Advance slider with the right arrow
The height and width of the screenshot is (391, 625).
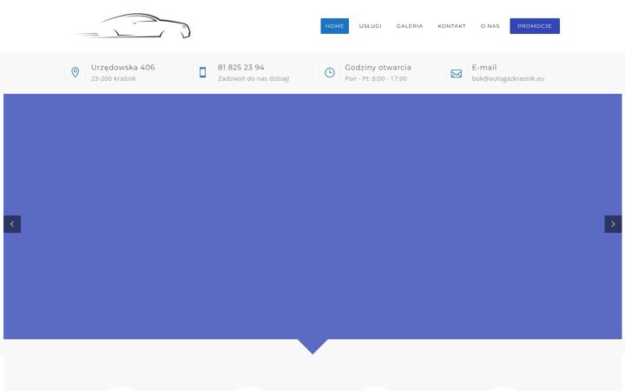[613, 224]
